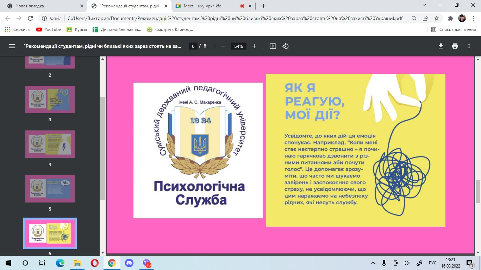This screenshot has width=481, height=270.
Task: Click the page number field showing 6
Action: coord(193,46)
